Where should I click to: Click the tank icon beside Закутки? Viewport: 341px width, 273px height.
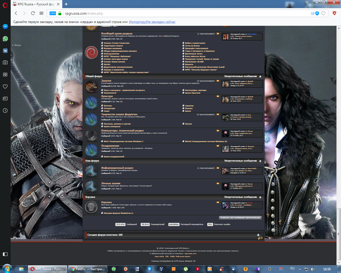point(91,86)
